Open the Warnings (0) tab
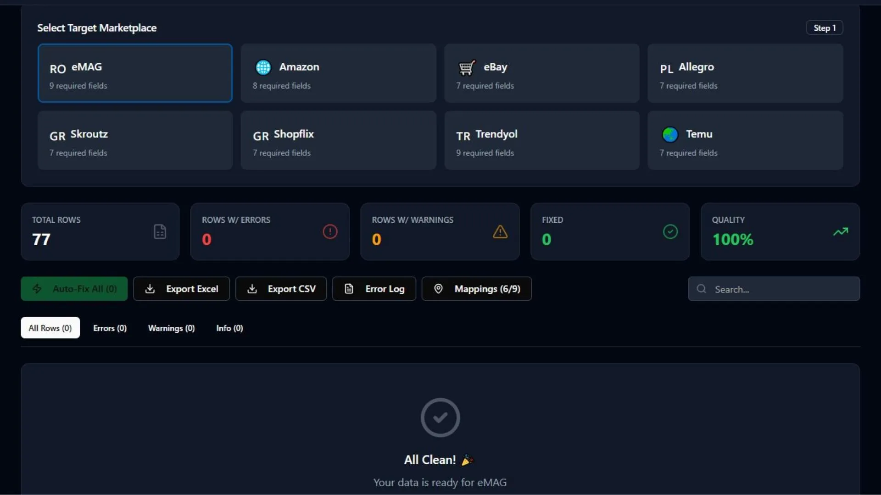Viewport: 881px width, 495px height. [171, 328]
